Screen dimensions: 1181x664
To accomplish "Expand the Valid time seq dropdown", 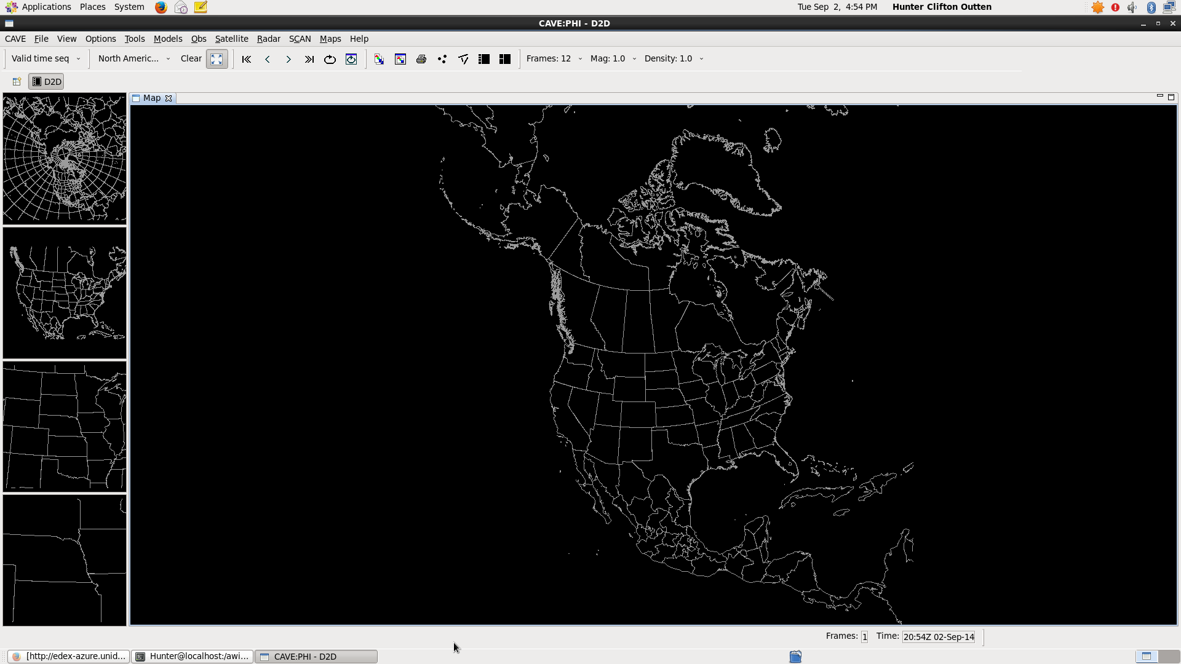I will coord(46,59).
